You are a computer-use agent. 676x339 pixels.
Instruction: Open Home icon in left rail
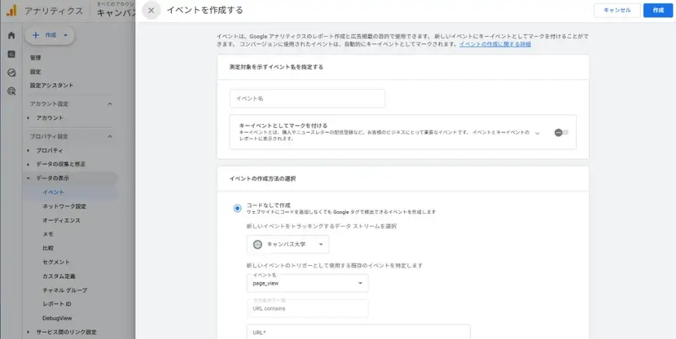tap(12, 35)
